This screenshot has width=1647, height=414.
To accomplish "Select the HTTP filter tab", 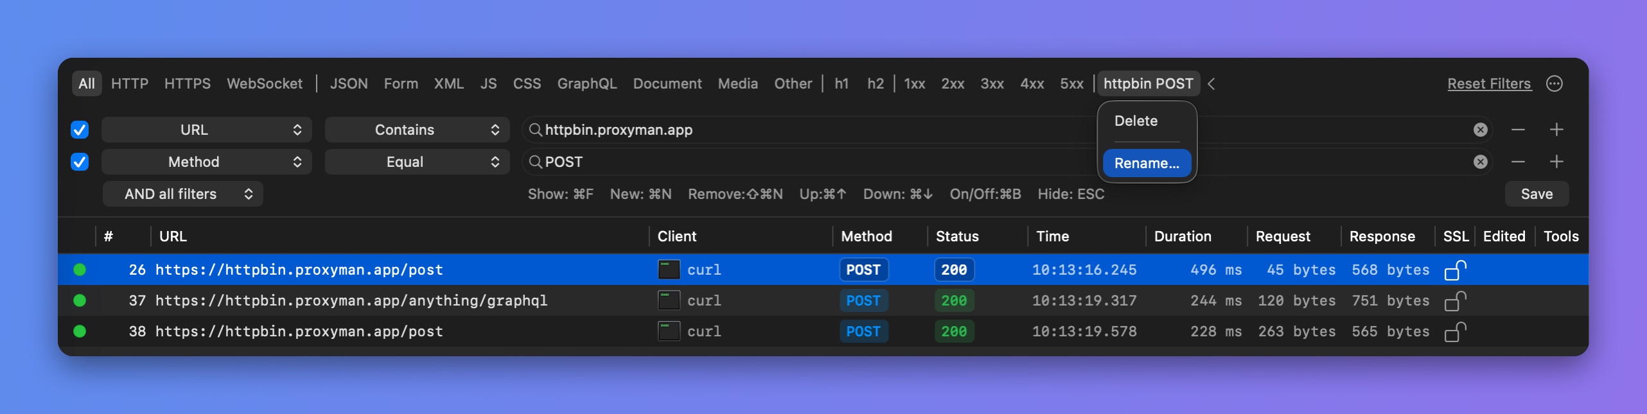I will pyautogui.click(x=130, y=83).
